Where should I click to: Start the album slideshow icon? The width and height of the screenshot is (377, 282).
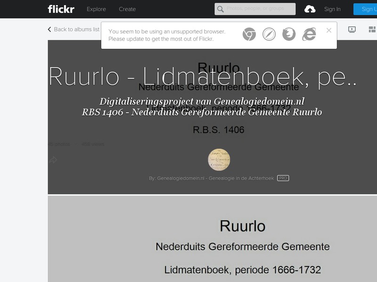[x=352, y=29]
